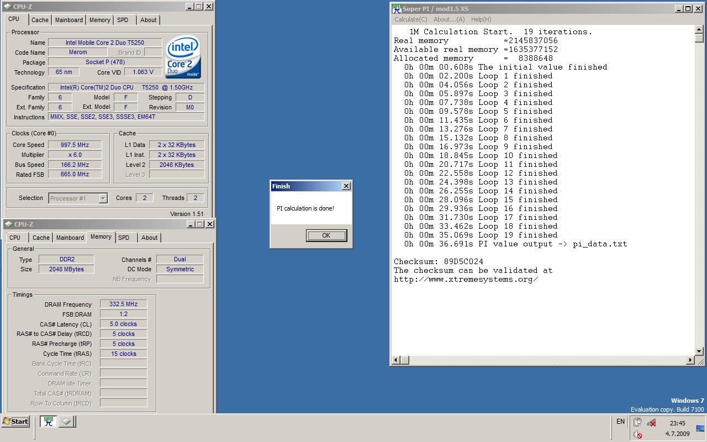Click Show desktop icon in tray corner

click(700, 428)
